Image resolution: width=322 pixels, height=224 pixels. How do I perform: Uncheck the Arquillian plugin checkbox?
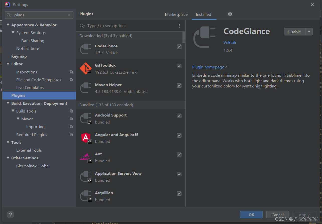point(179,193)
